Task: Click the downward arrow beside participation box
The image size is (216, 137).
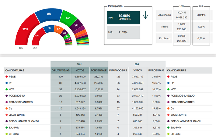Action: (145, 15)
